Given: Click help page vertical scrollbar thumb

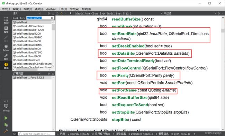Looking at the screenshot, I should click(223, 30).
